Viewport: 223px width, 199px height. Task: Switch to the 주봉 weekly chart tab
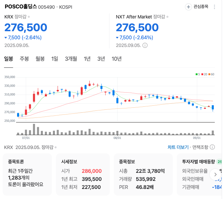[24, 59]
